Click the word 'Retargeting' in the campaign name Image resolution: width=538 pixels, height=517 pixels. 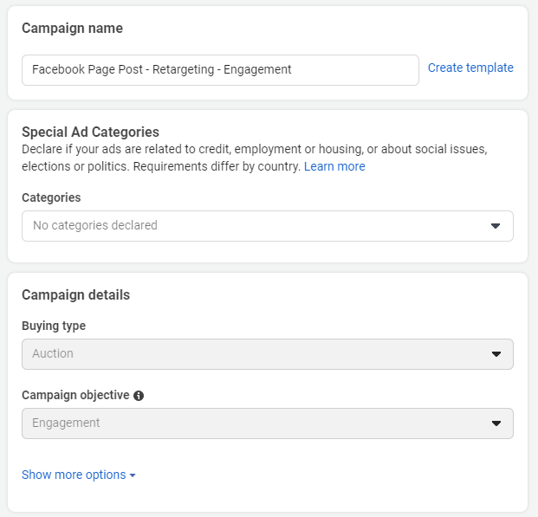183,69
